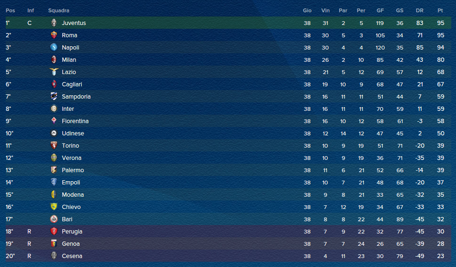Sort standings by GF column header

click(380, 10)
